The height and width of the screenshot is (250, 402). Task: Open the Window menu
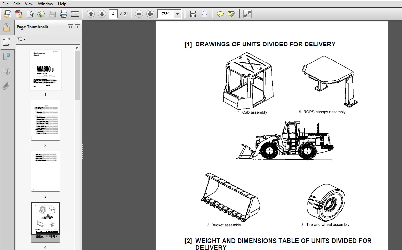pos(45,4)
